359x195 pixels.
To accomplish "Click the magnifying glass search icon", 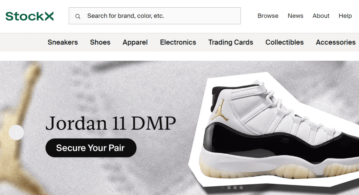I will point(78,16).
